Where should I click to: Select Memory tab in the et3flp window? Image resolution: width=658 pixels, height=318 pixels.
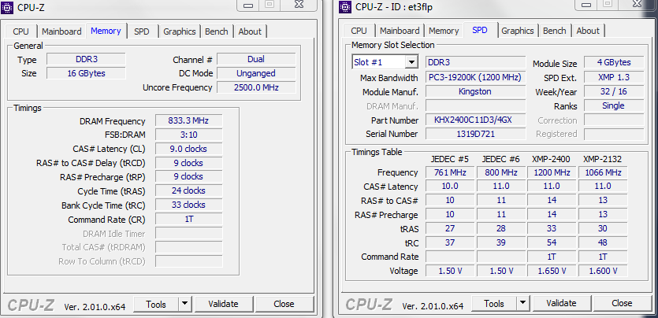444,31
